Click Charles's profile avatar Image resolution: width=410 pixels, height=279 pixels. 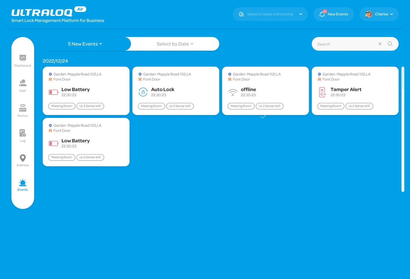click(369, 14)
